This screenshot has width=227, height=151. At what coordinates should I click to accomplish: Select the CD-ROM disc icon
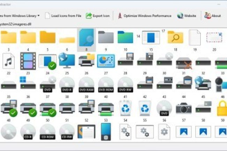[x=47, y=132]
